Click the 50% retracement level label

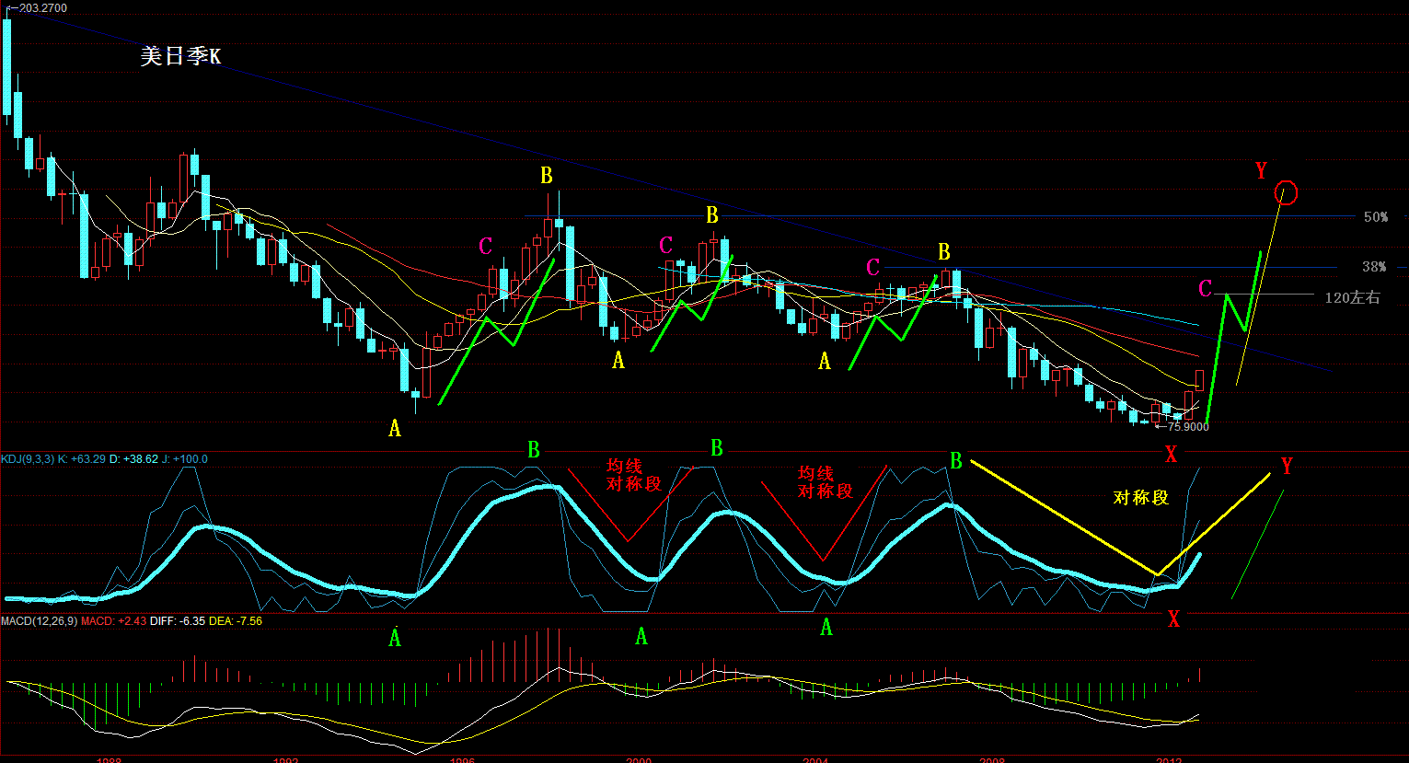pyautogui.click(x=1376, y=217)
